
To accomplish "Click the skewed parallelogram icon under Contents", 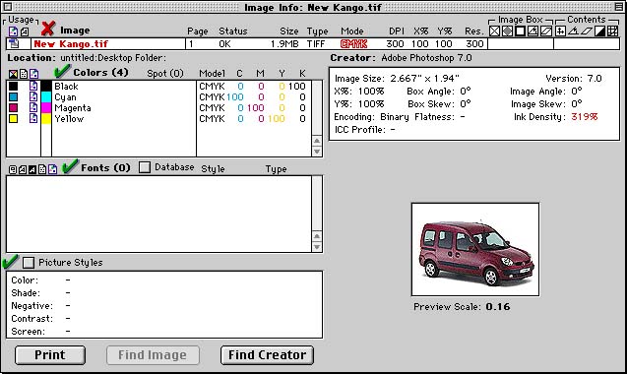I will 587,31.
